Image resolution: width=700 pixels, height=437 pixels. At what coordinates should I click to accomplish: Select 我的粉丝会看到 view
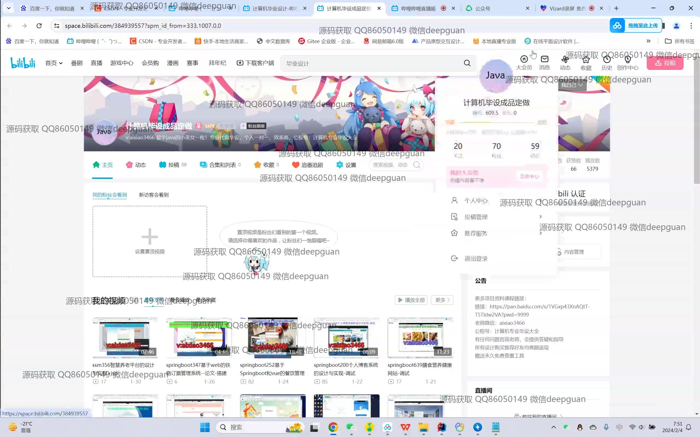coord(109,195)
